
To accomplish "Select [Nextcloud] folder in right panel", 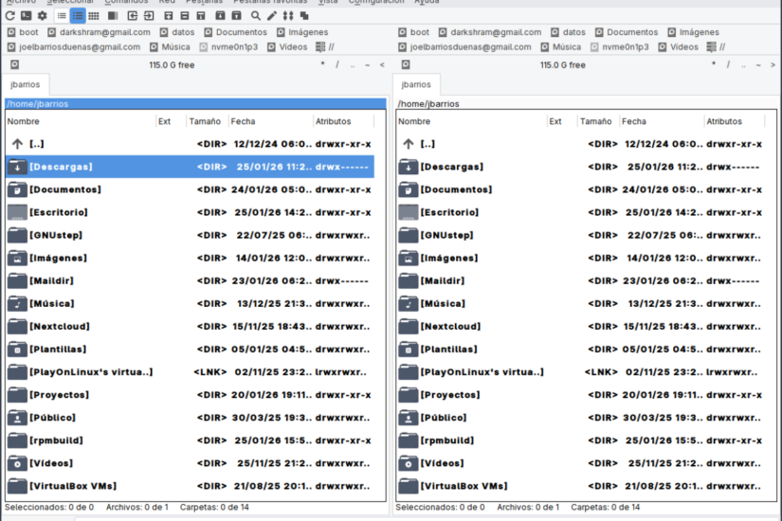I will point(581,326).
